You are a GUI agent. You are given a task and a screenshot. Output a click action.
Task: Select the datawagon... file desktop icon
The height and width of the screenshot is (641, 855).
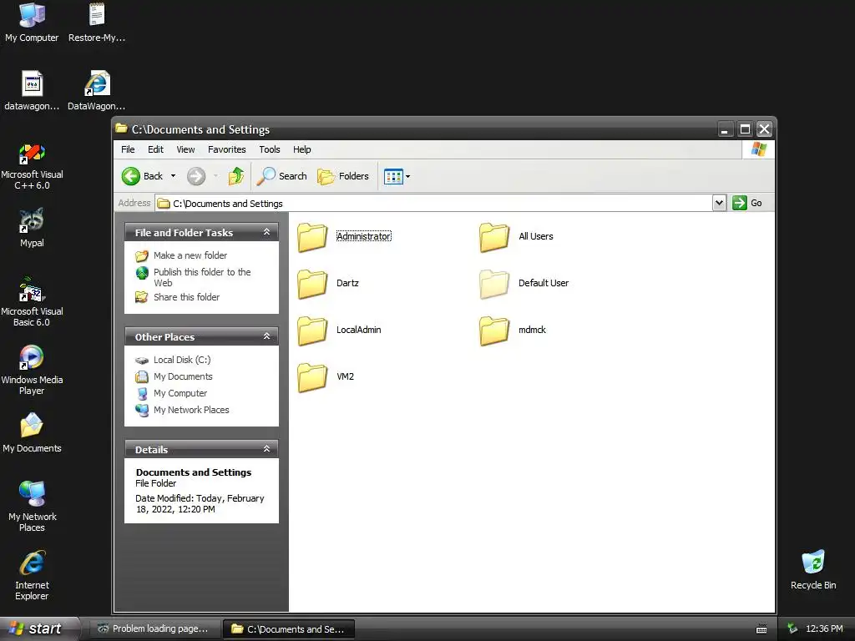(32, 91)
